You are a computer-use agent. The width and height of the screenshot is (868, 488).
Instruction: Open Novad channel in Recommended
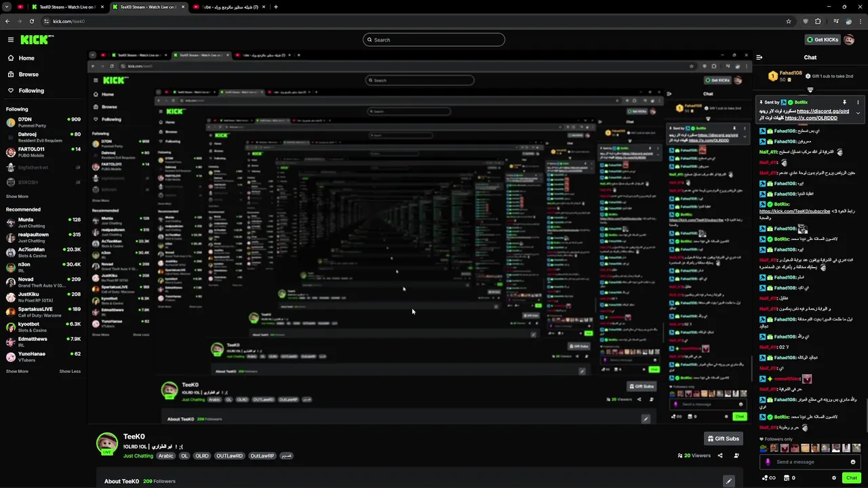click(x=43, y=282)
